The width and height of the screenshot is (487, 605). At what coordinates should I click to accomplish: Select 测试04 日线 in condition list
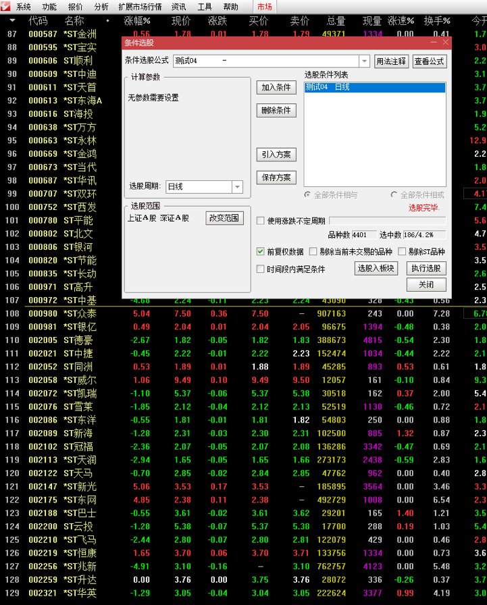click(x=375, y=87)
